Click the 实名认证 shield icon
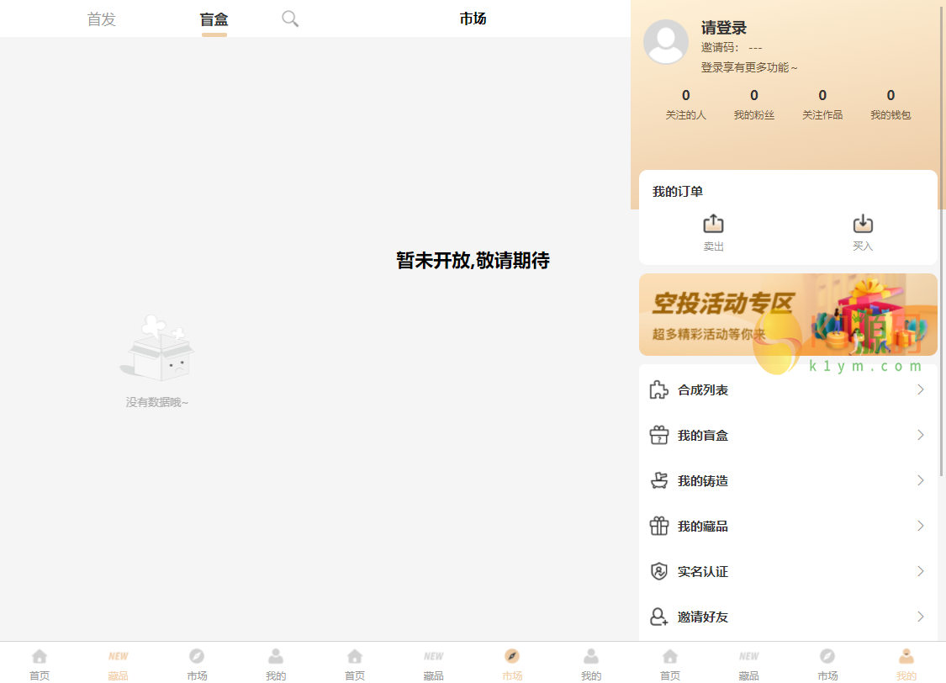 click(658, 571)
